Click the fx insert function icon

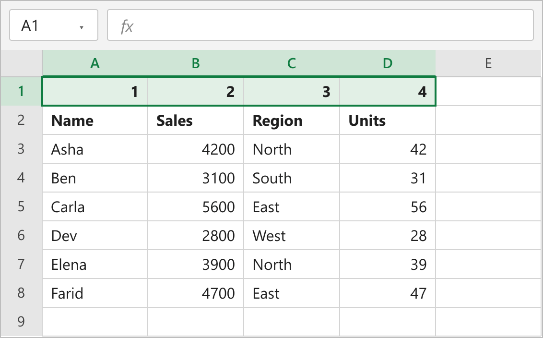127,26
